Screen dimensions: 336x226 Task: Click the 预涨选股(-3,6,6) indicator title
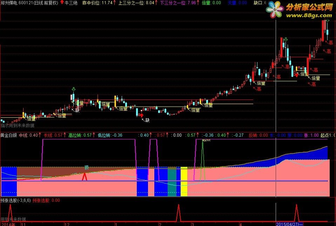[x=16, y=200]
